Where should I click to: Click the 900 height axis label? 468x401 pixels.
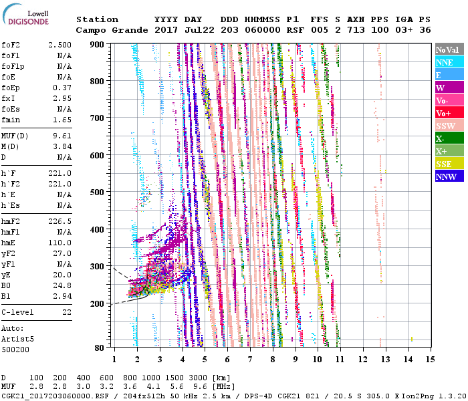(x=98, y=44)
